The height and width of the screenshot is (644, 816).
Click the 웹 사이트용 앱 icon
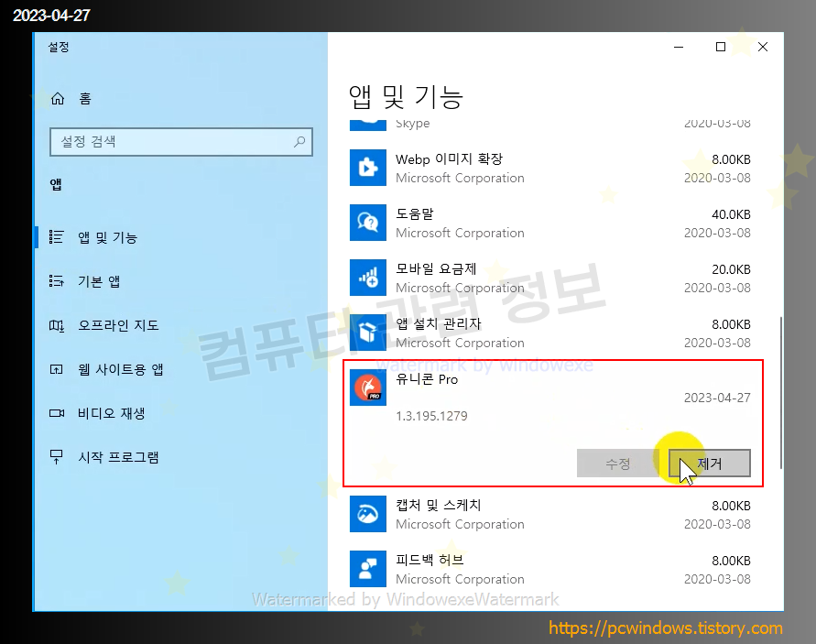click(56, 369)
